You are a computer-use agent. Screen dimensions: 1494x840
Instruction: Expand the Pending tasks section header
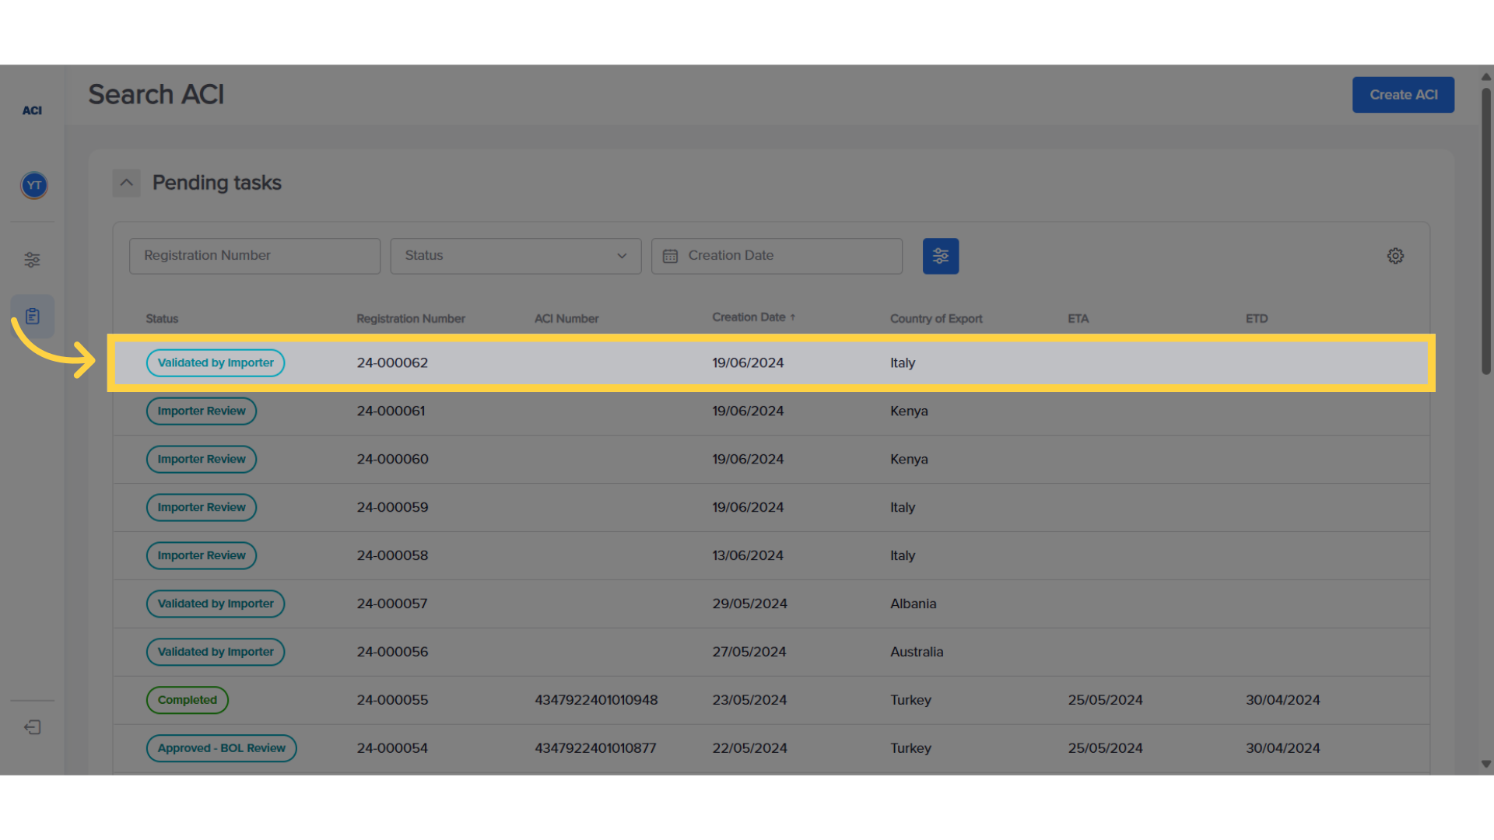coord(126,181)
